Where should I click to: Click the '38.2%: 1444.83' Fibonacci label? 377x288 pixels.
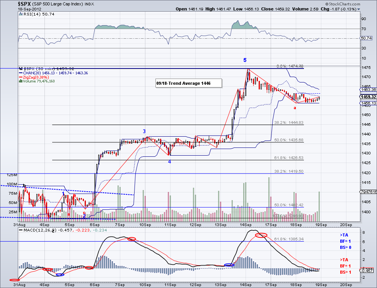(289, 122)
